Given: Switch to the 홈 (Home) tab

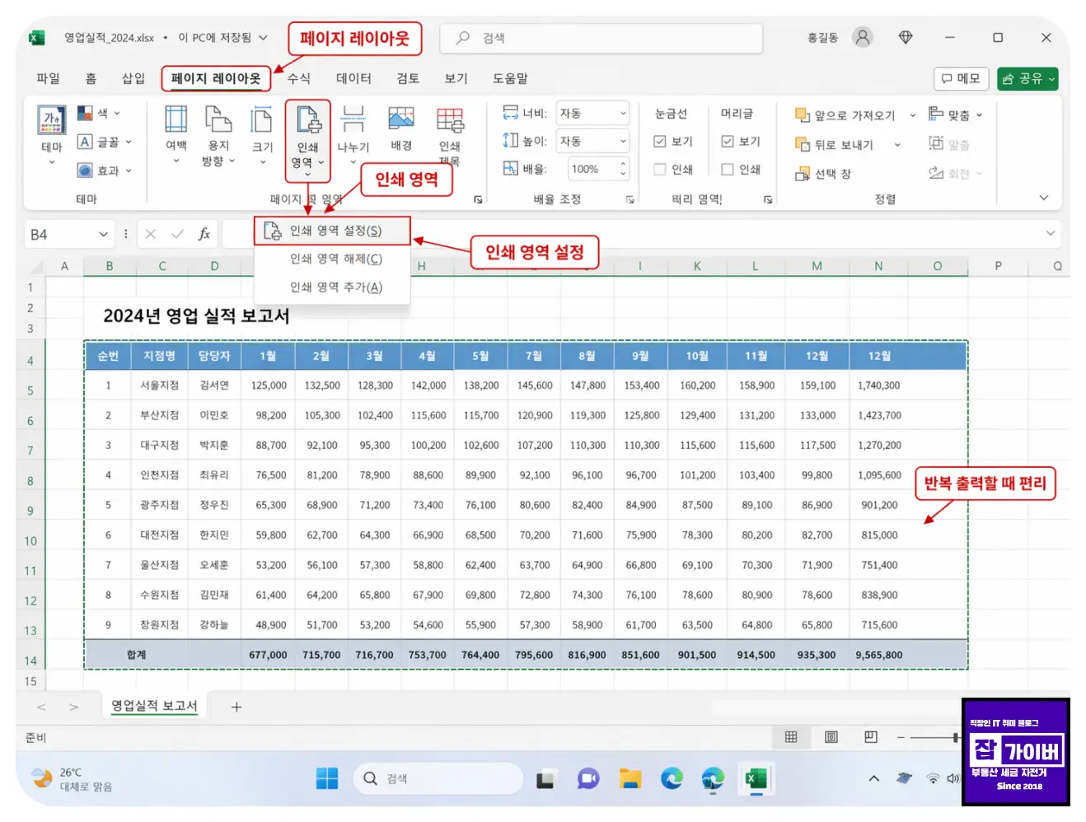Looking at the screenshot, I should point(91,78).
